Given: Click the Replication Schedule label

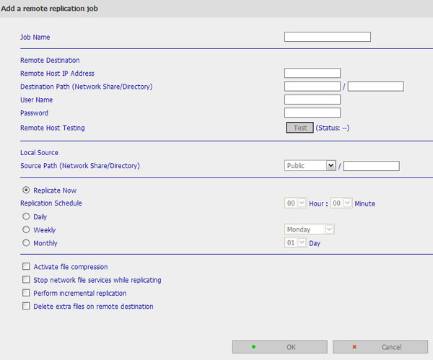Looking at the screenshot, I should 51,203.
